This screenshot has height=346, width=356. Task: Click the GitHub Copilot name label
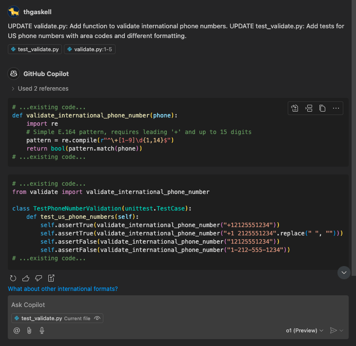(46, 74)
